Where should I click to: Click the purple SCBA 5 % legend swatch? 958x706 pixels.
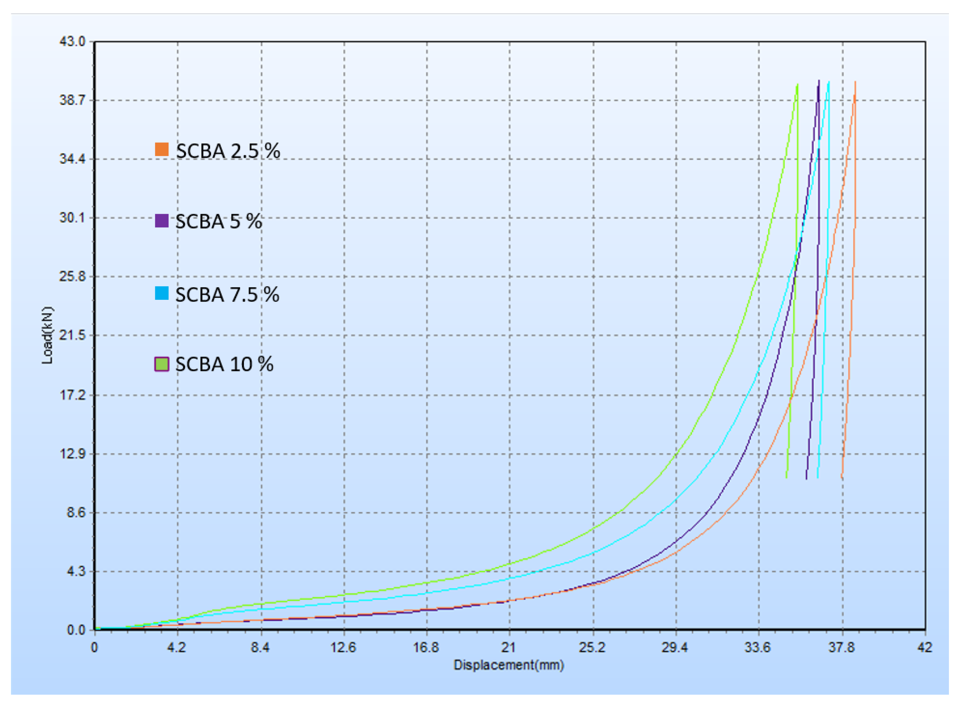162,220
